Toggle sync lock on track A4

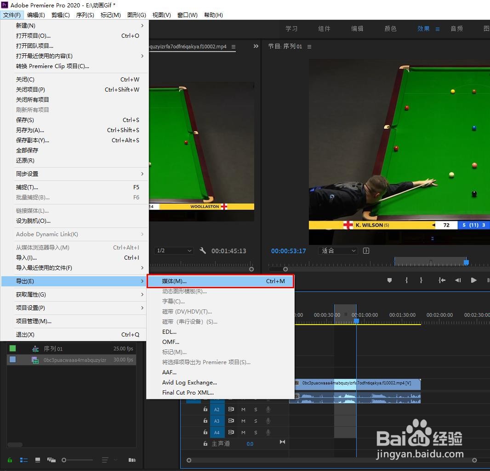(231, 432)
